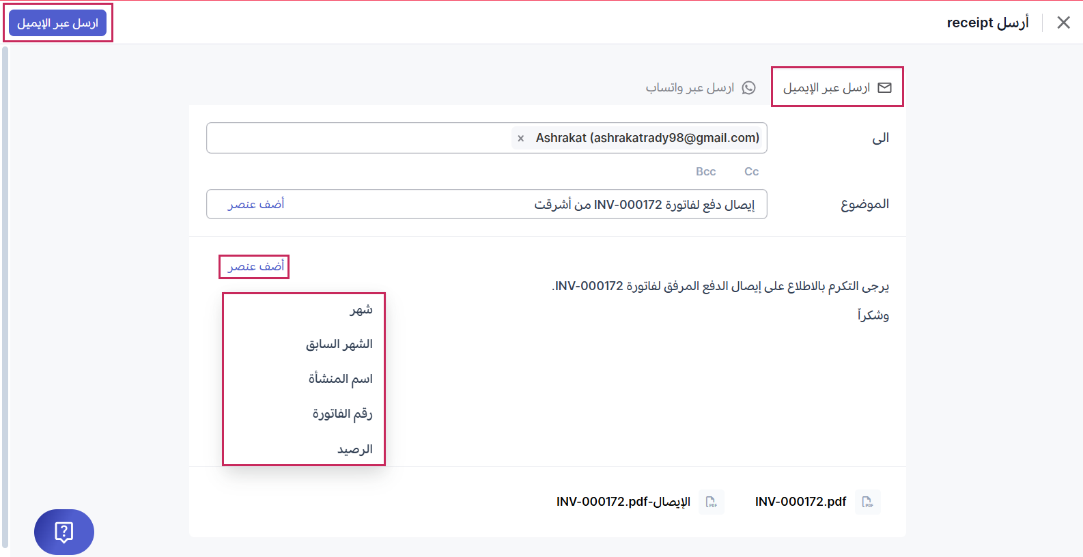
Task: Click inside the الى recipients input field
Action: pyautogui.click(x=355, y=138)
